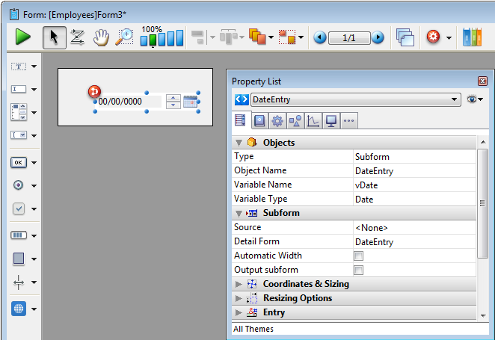
Task: Open the graph Value properties tab
Action: [313, 120]
